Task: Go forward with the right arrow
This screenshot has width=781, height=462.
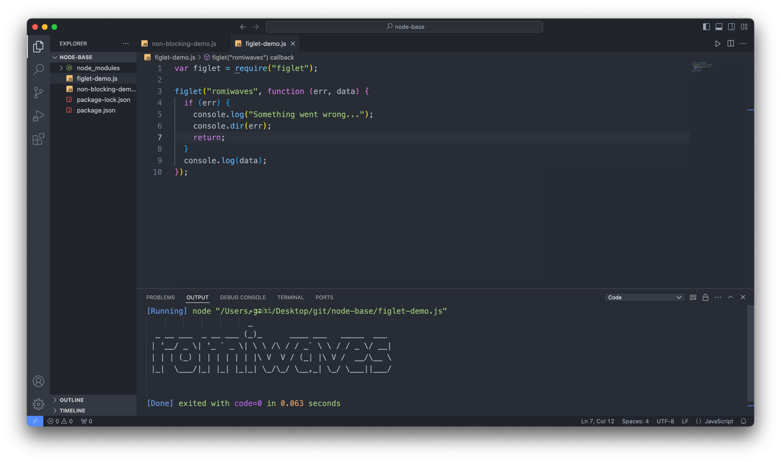Action: tap(256, 27)
